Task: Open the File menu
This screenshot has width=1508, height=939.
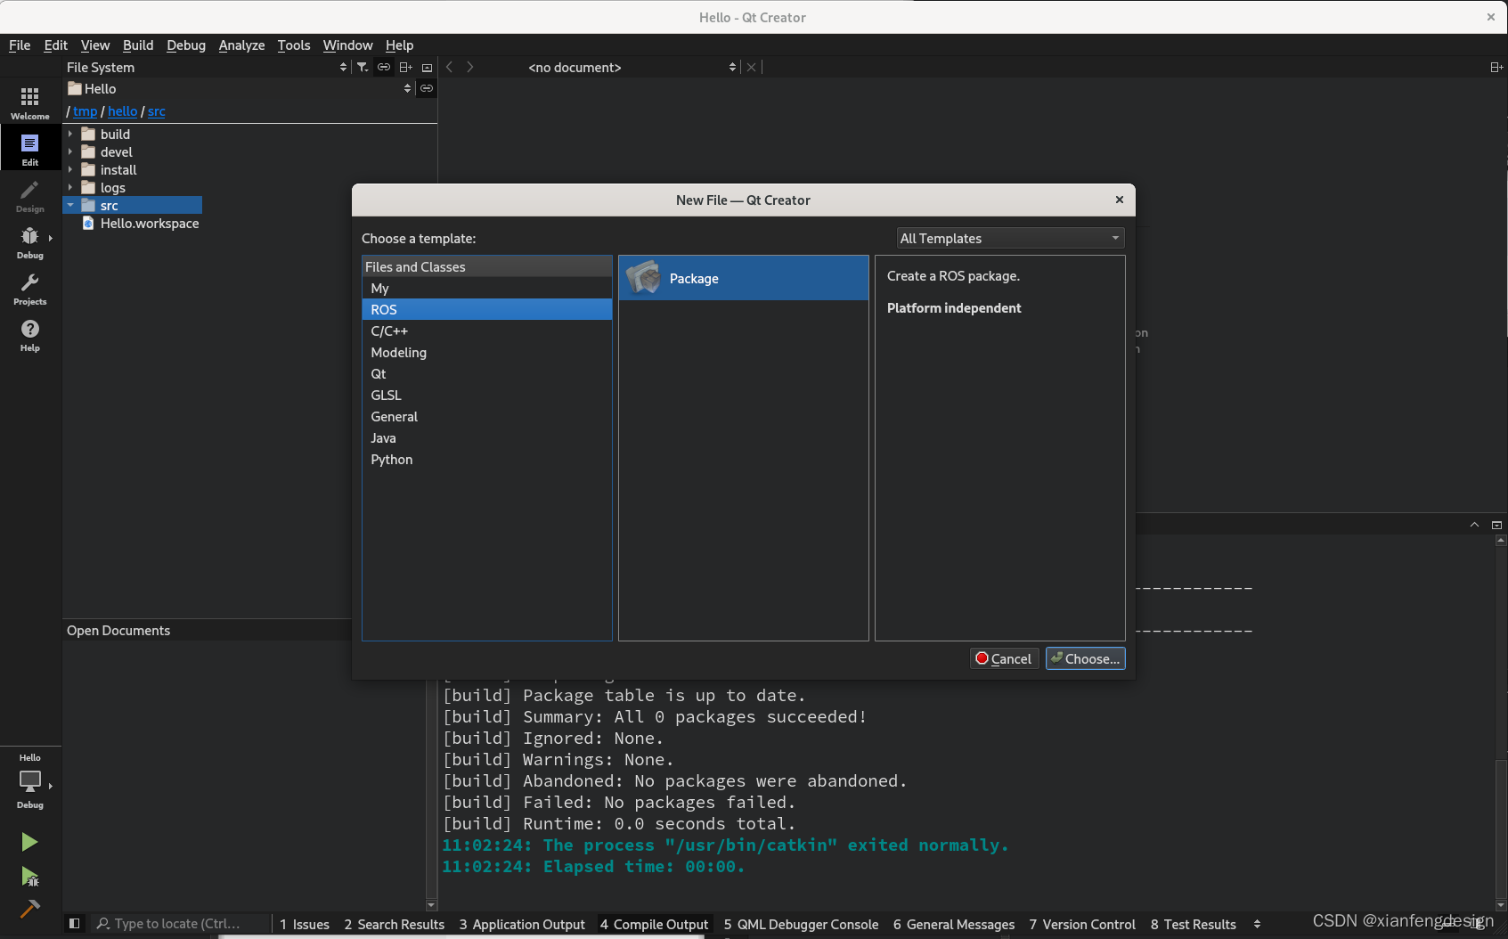Action: point(20,45)
